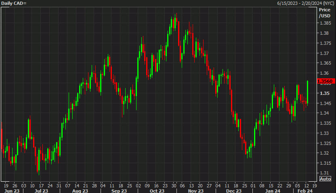The width and height of the screenshot is (336, 193).
Task: Click the Auto scale button
Action: click(325, 179)
